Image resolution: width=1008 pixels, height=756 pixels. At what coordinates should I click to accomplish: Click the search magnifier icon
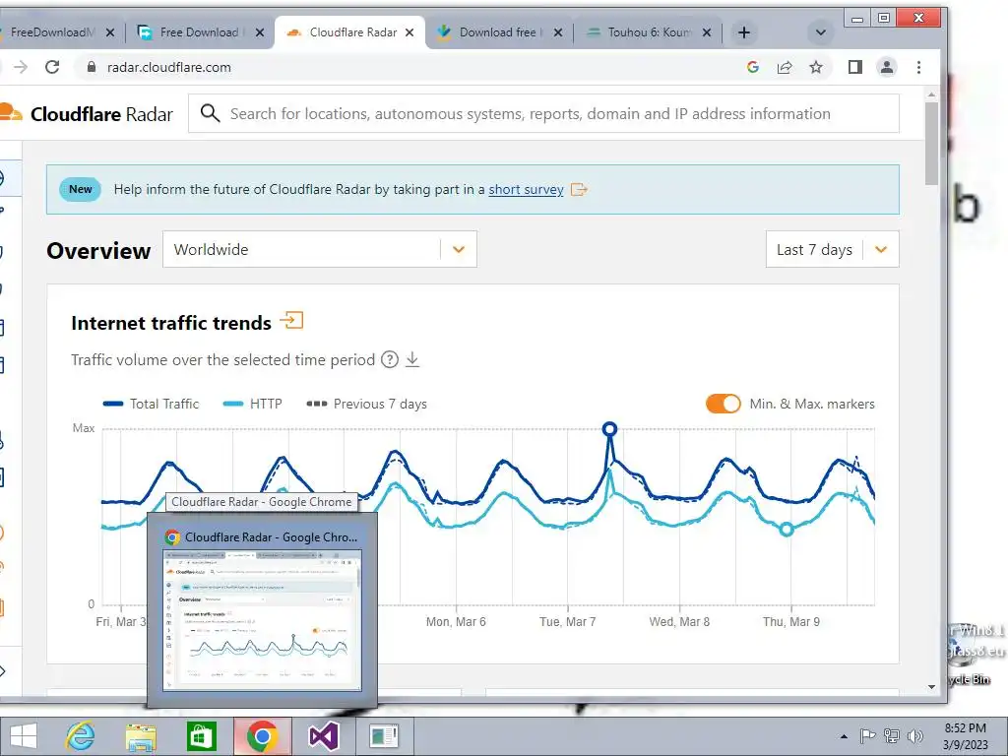click(211, 113)
